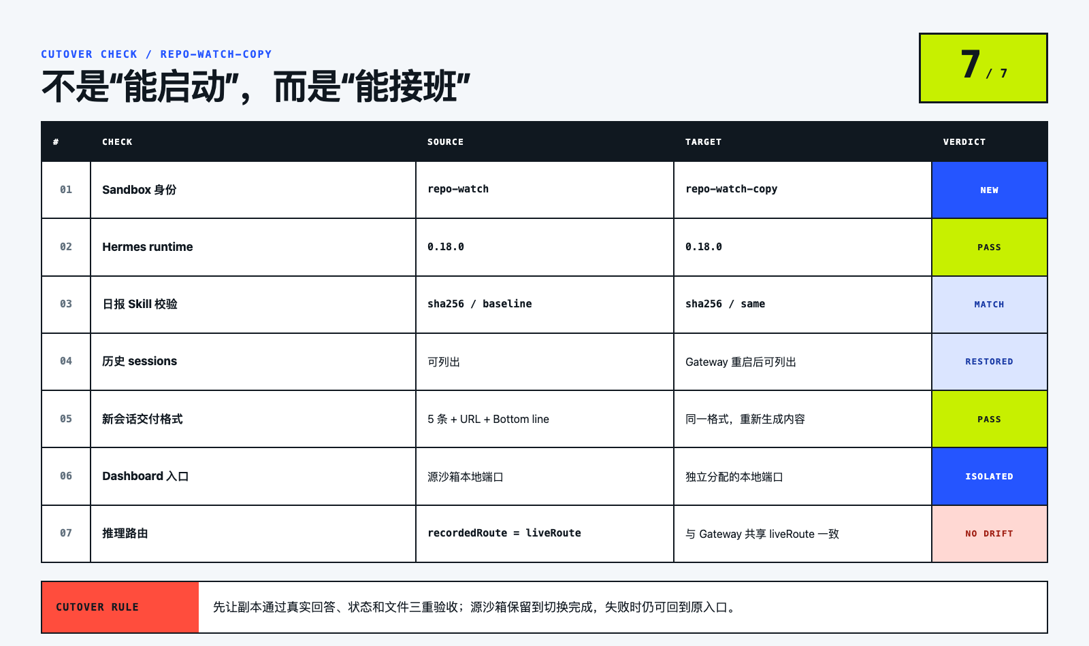The image size is (1089, 646).
Task: Click the CHECK column header
Action: 117,142
